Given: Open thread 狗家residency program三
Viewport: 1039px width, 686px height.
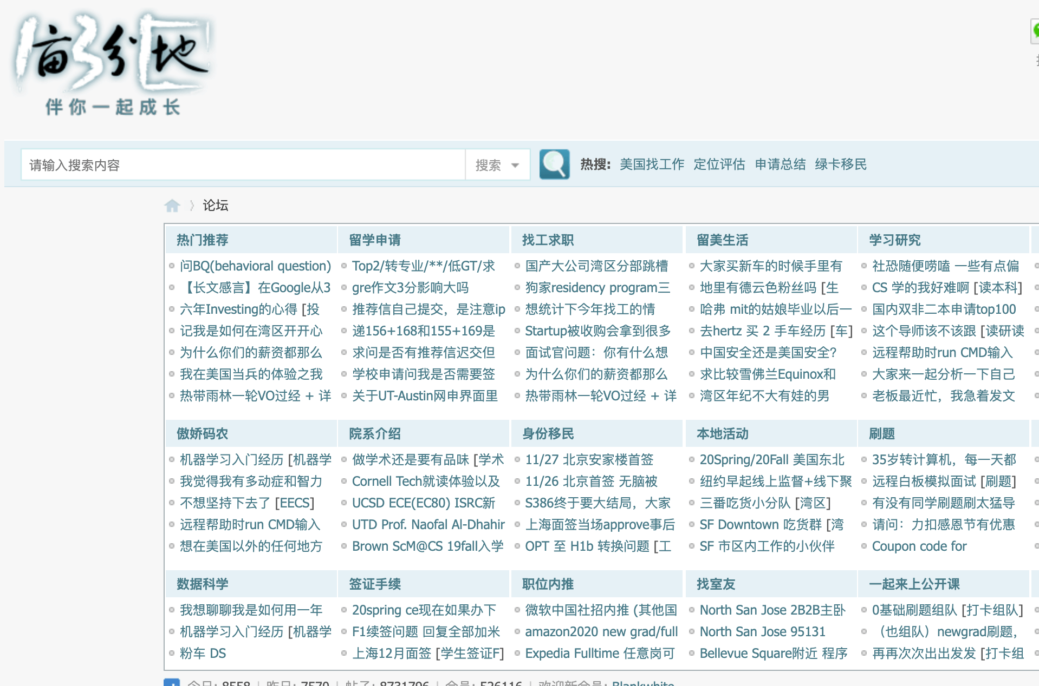Looking at the screenshot, I should (598, 287).
